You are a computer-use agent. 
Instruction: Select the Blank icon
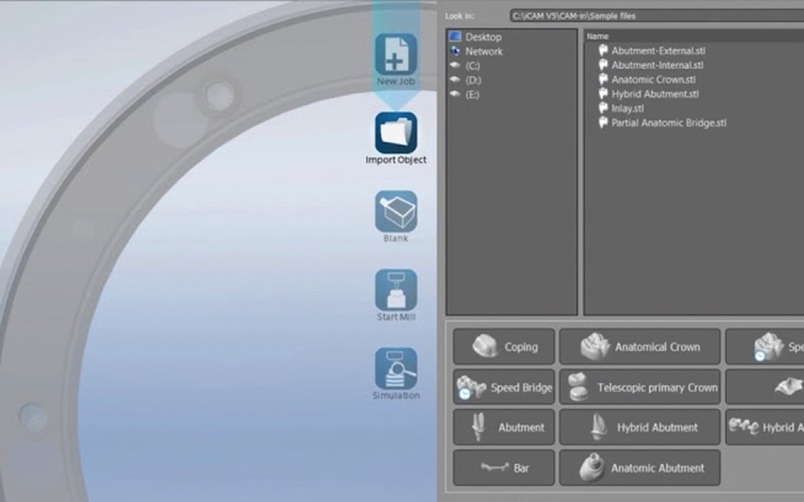pyautogui.click(x=396, y=212)
